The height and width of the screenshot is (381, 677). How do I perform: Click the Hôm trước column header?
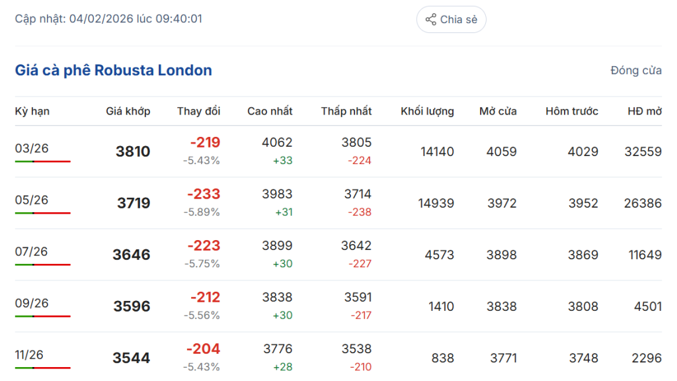pyautogui.click(x=571, y=111)
